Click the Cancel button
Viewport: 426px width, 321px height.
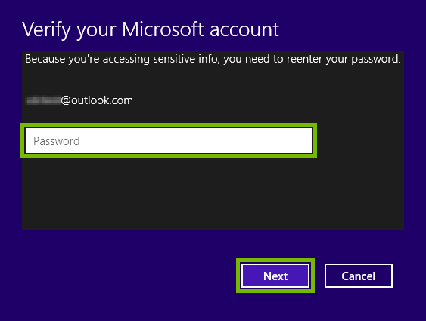359,276
